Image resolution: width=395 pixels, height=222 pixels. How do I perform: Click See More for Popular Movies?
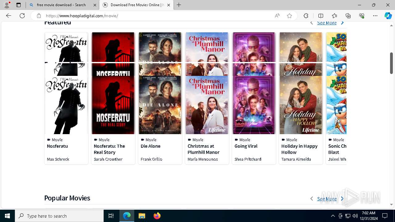click(x=327, y=199)
